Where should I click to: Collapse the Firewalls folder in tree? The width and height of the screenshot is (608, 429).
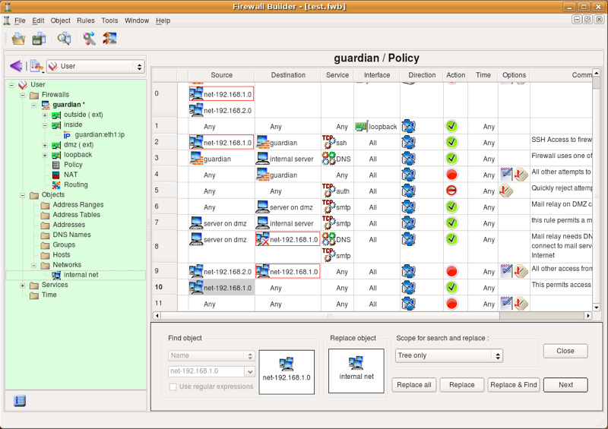pos(23,95)
